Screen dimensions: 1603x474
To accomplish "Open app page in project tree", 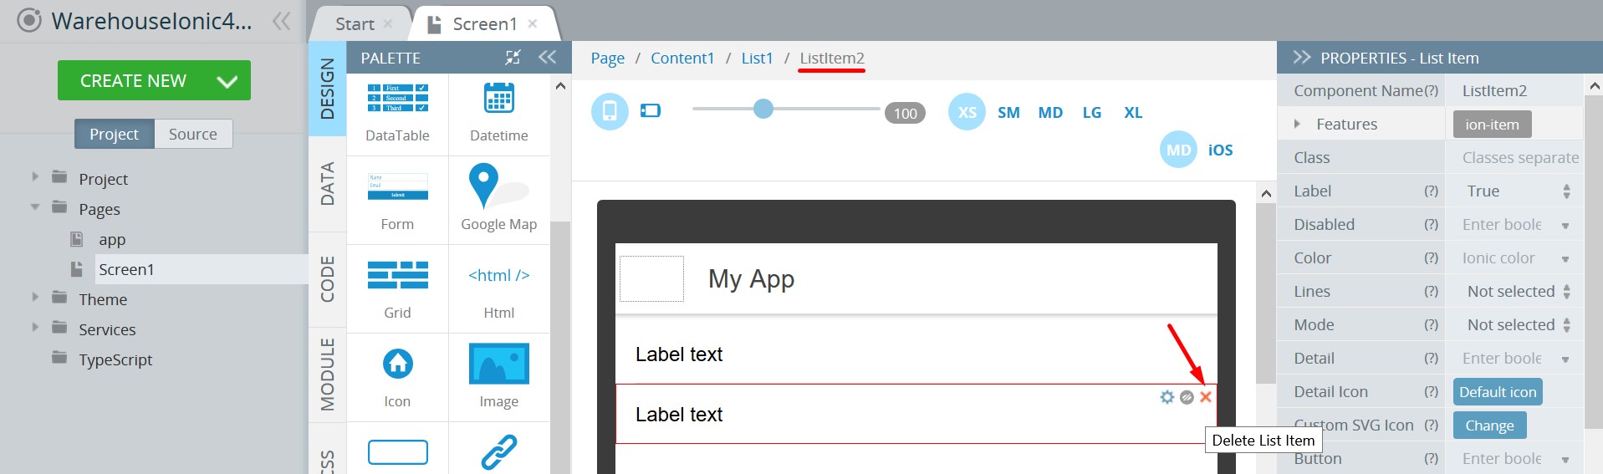I will 112,239.
